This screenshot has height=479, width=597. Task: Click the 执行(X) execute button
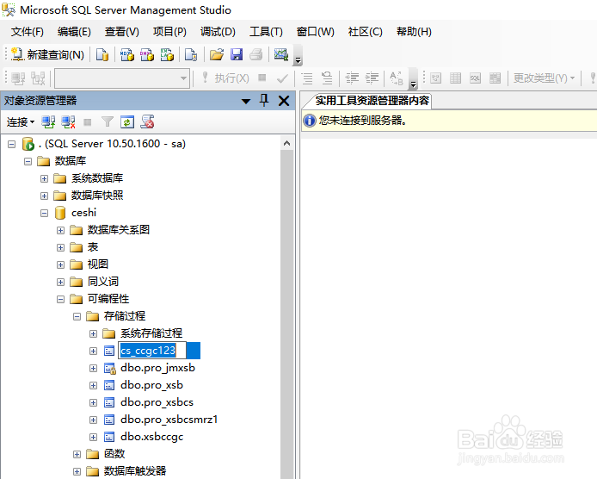click(x=225, y=78)
